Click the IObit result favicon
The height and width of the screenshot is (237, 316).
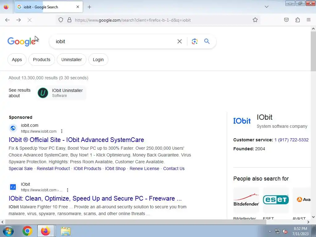(13, 187)
